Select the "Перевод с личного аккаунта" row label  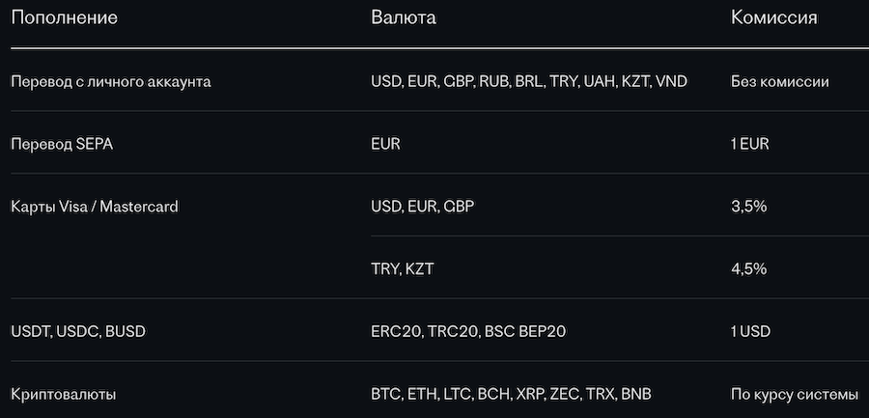(x=111, y=81)
